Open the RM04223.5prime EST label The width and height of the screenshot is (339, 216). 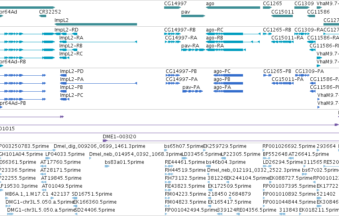point(186,194)
